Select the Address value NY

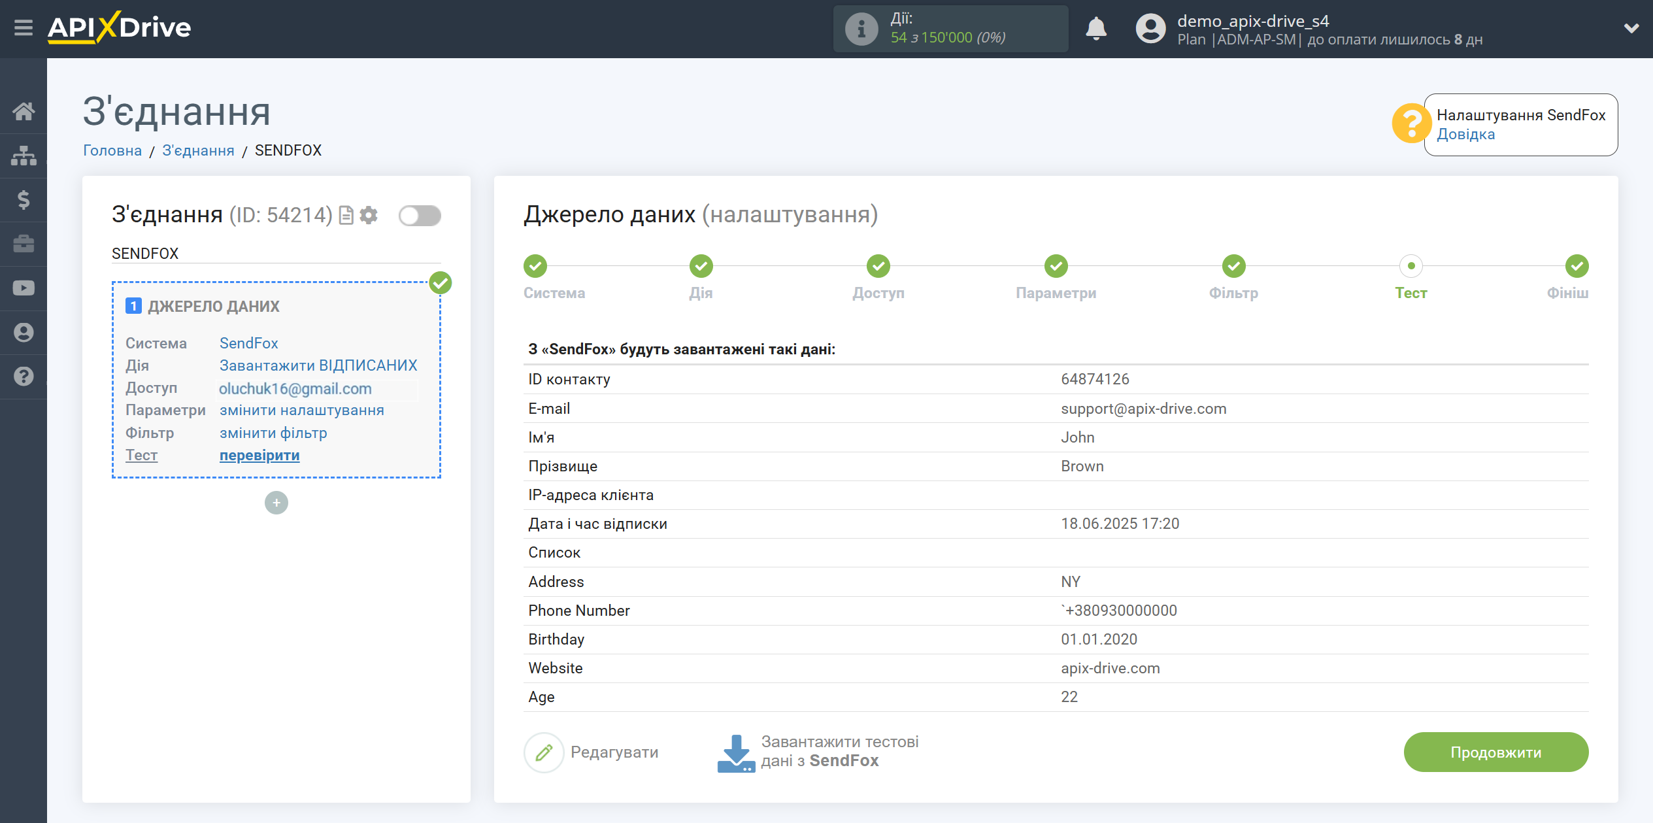[1071, 582]
